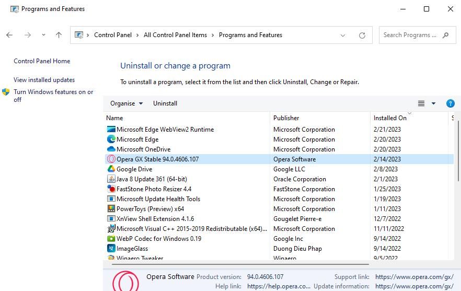The image size is (461, 291).
Task: Click the Programs and Features title bar icon
Action: (x=15, y=9)
